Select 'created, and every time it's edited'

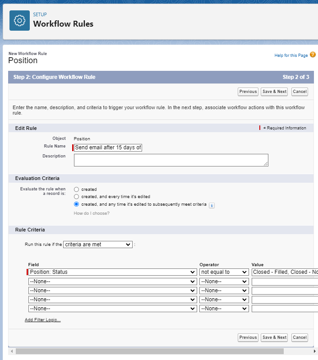click(77, 197)
